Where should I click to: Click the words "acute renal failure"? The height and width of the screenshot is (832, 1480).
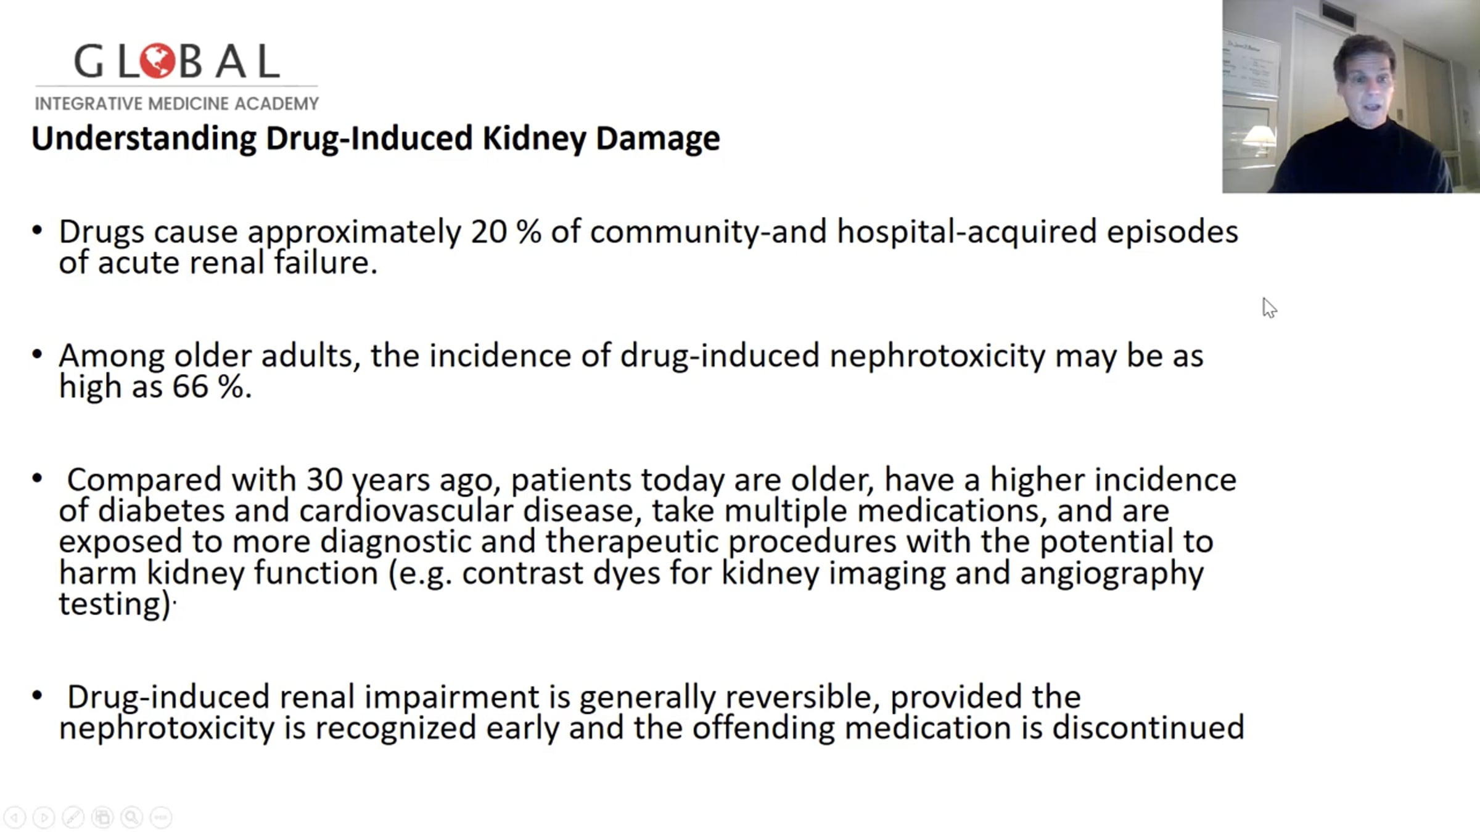pos(236,263)
